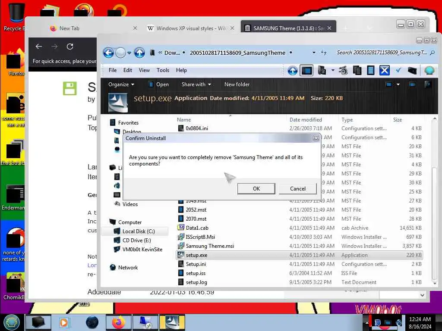Click OK in Confirm Uninstall dialog
The image size is (442, 331).
coord(256,189)
